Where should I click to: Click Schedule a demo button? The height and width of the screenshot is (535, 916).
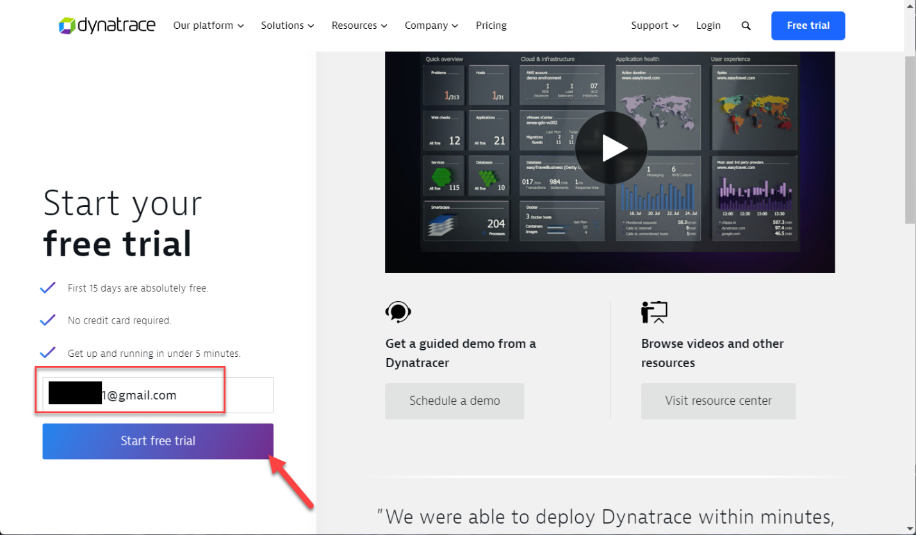454,401
